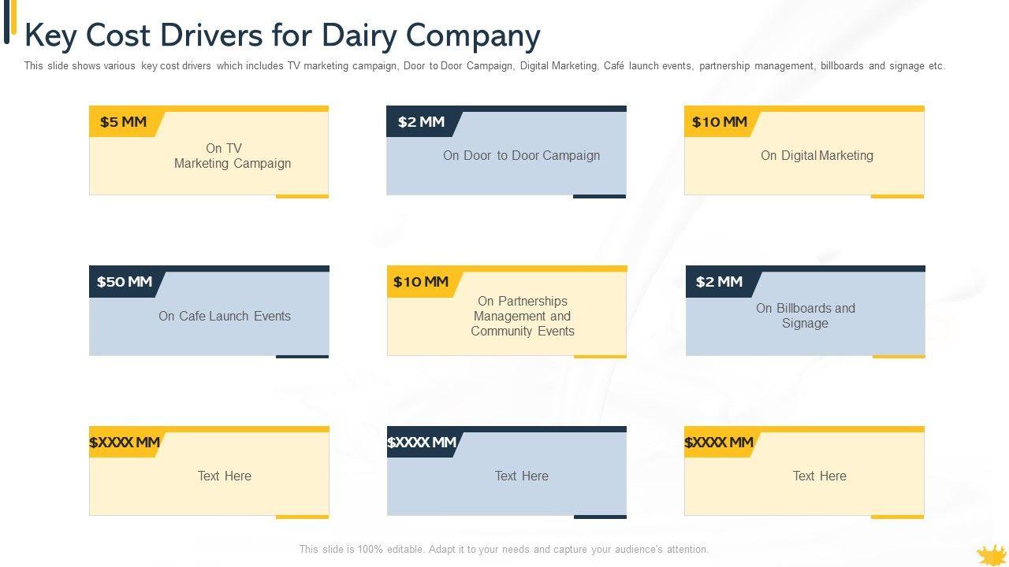Click the "On Partnerships Management and Community Events" text
Viewport: 1009px width, 567px height.
522,316
